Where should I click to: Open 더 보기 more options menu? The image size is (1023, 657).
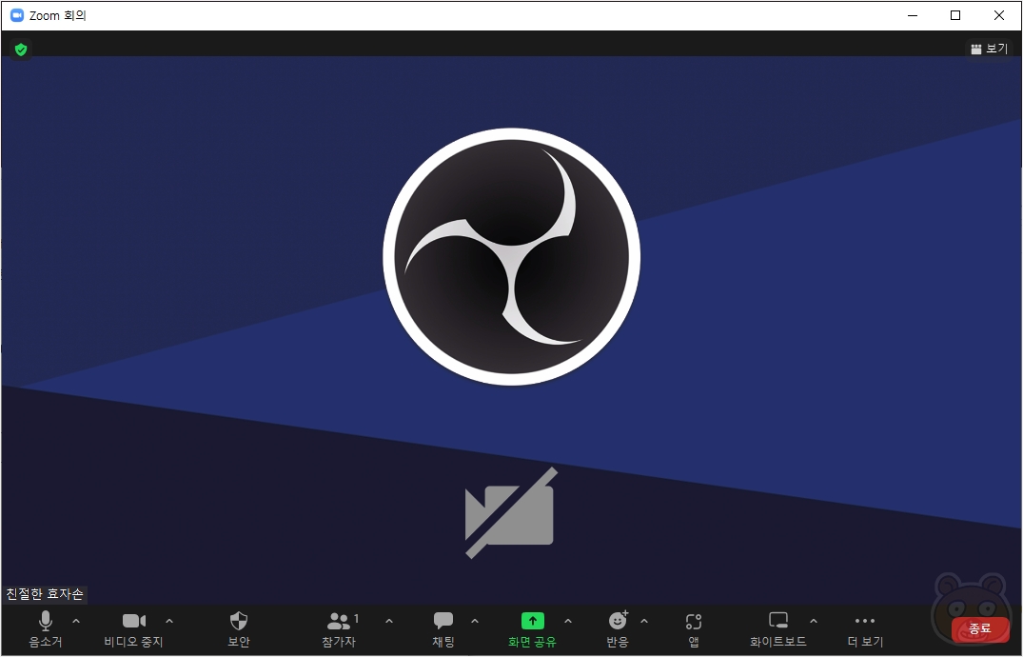coord(865,629)
